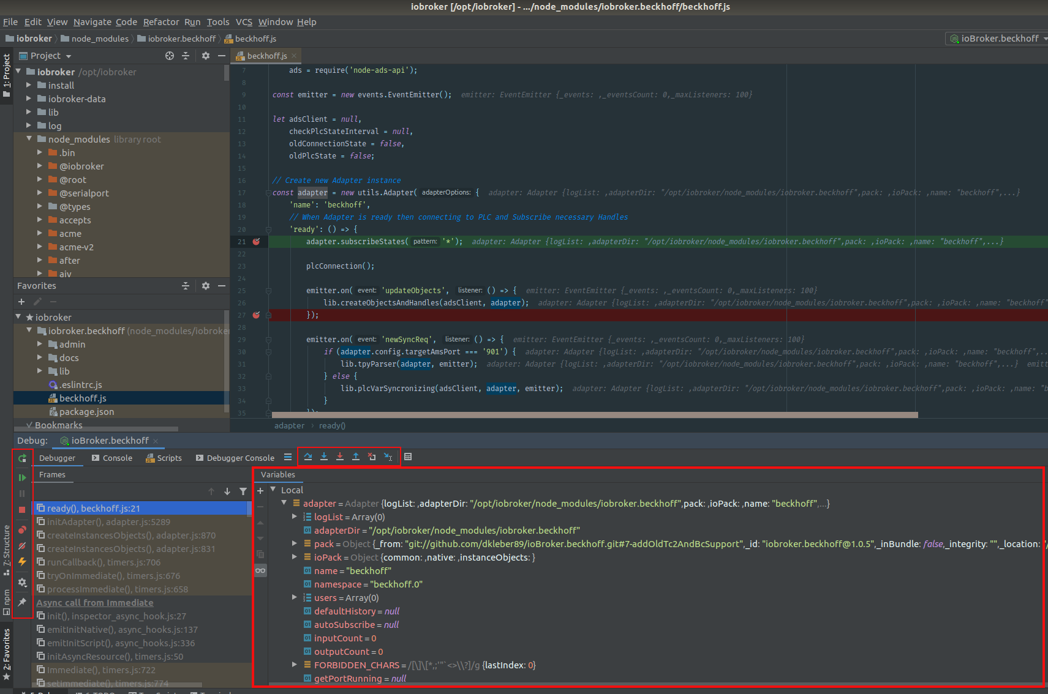The width and height of the screenshot is (1048, 694).
Task: Switch to the Console tab
Action: pos(111,458)
